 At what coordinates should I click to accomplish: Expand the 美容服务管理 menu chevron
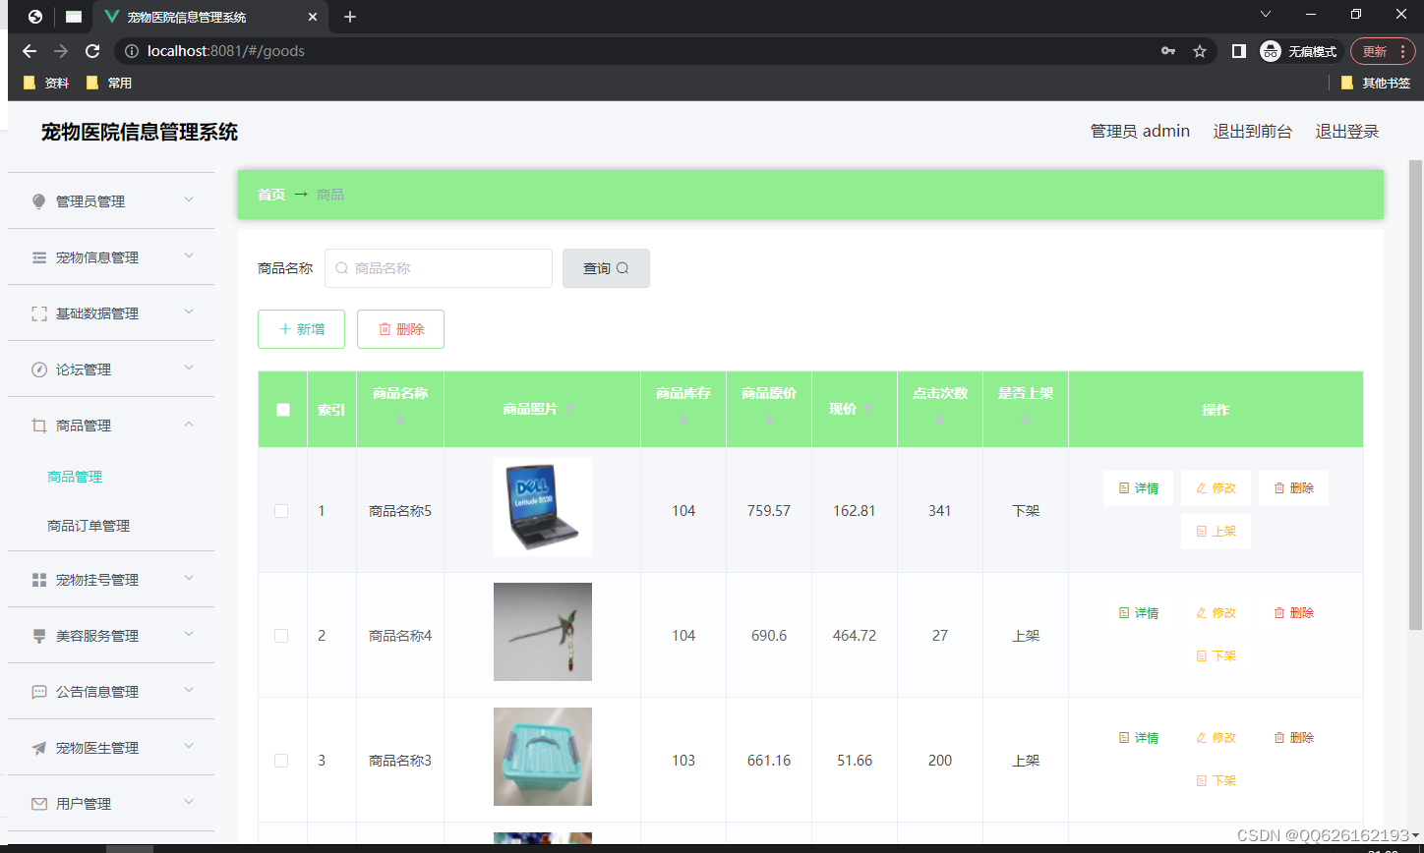(189, 634)
